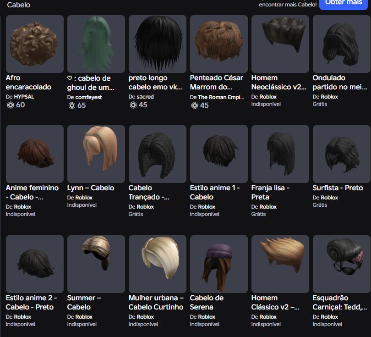Open Esquadrão Carniçal: Tedd title link
Image resolution: width=371 pixels, height=337 pixels.
[x=340, y=303]
